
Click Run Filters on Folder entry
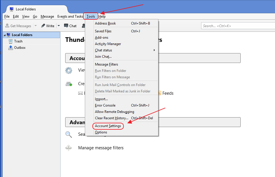pos(126,71)
